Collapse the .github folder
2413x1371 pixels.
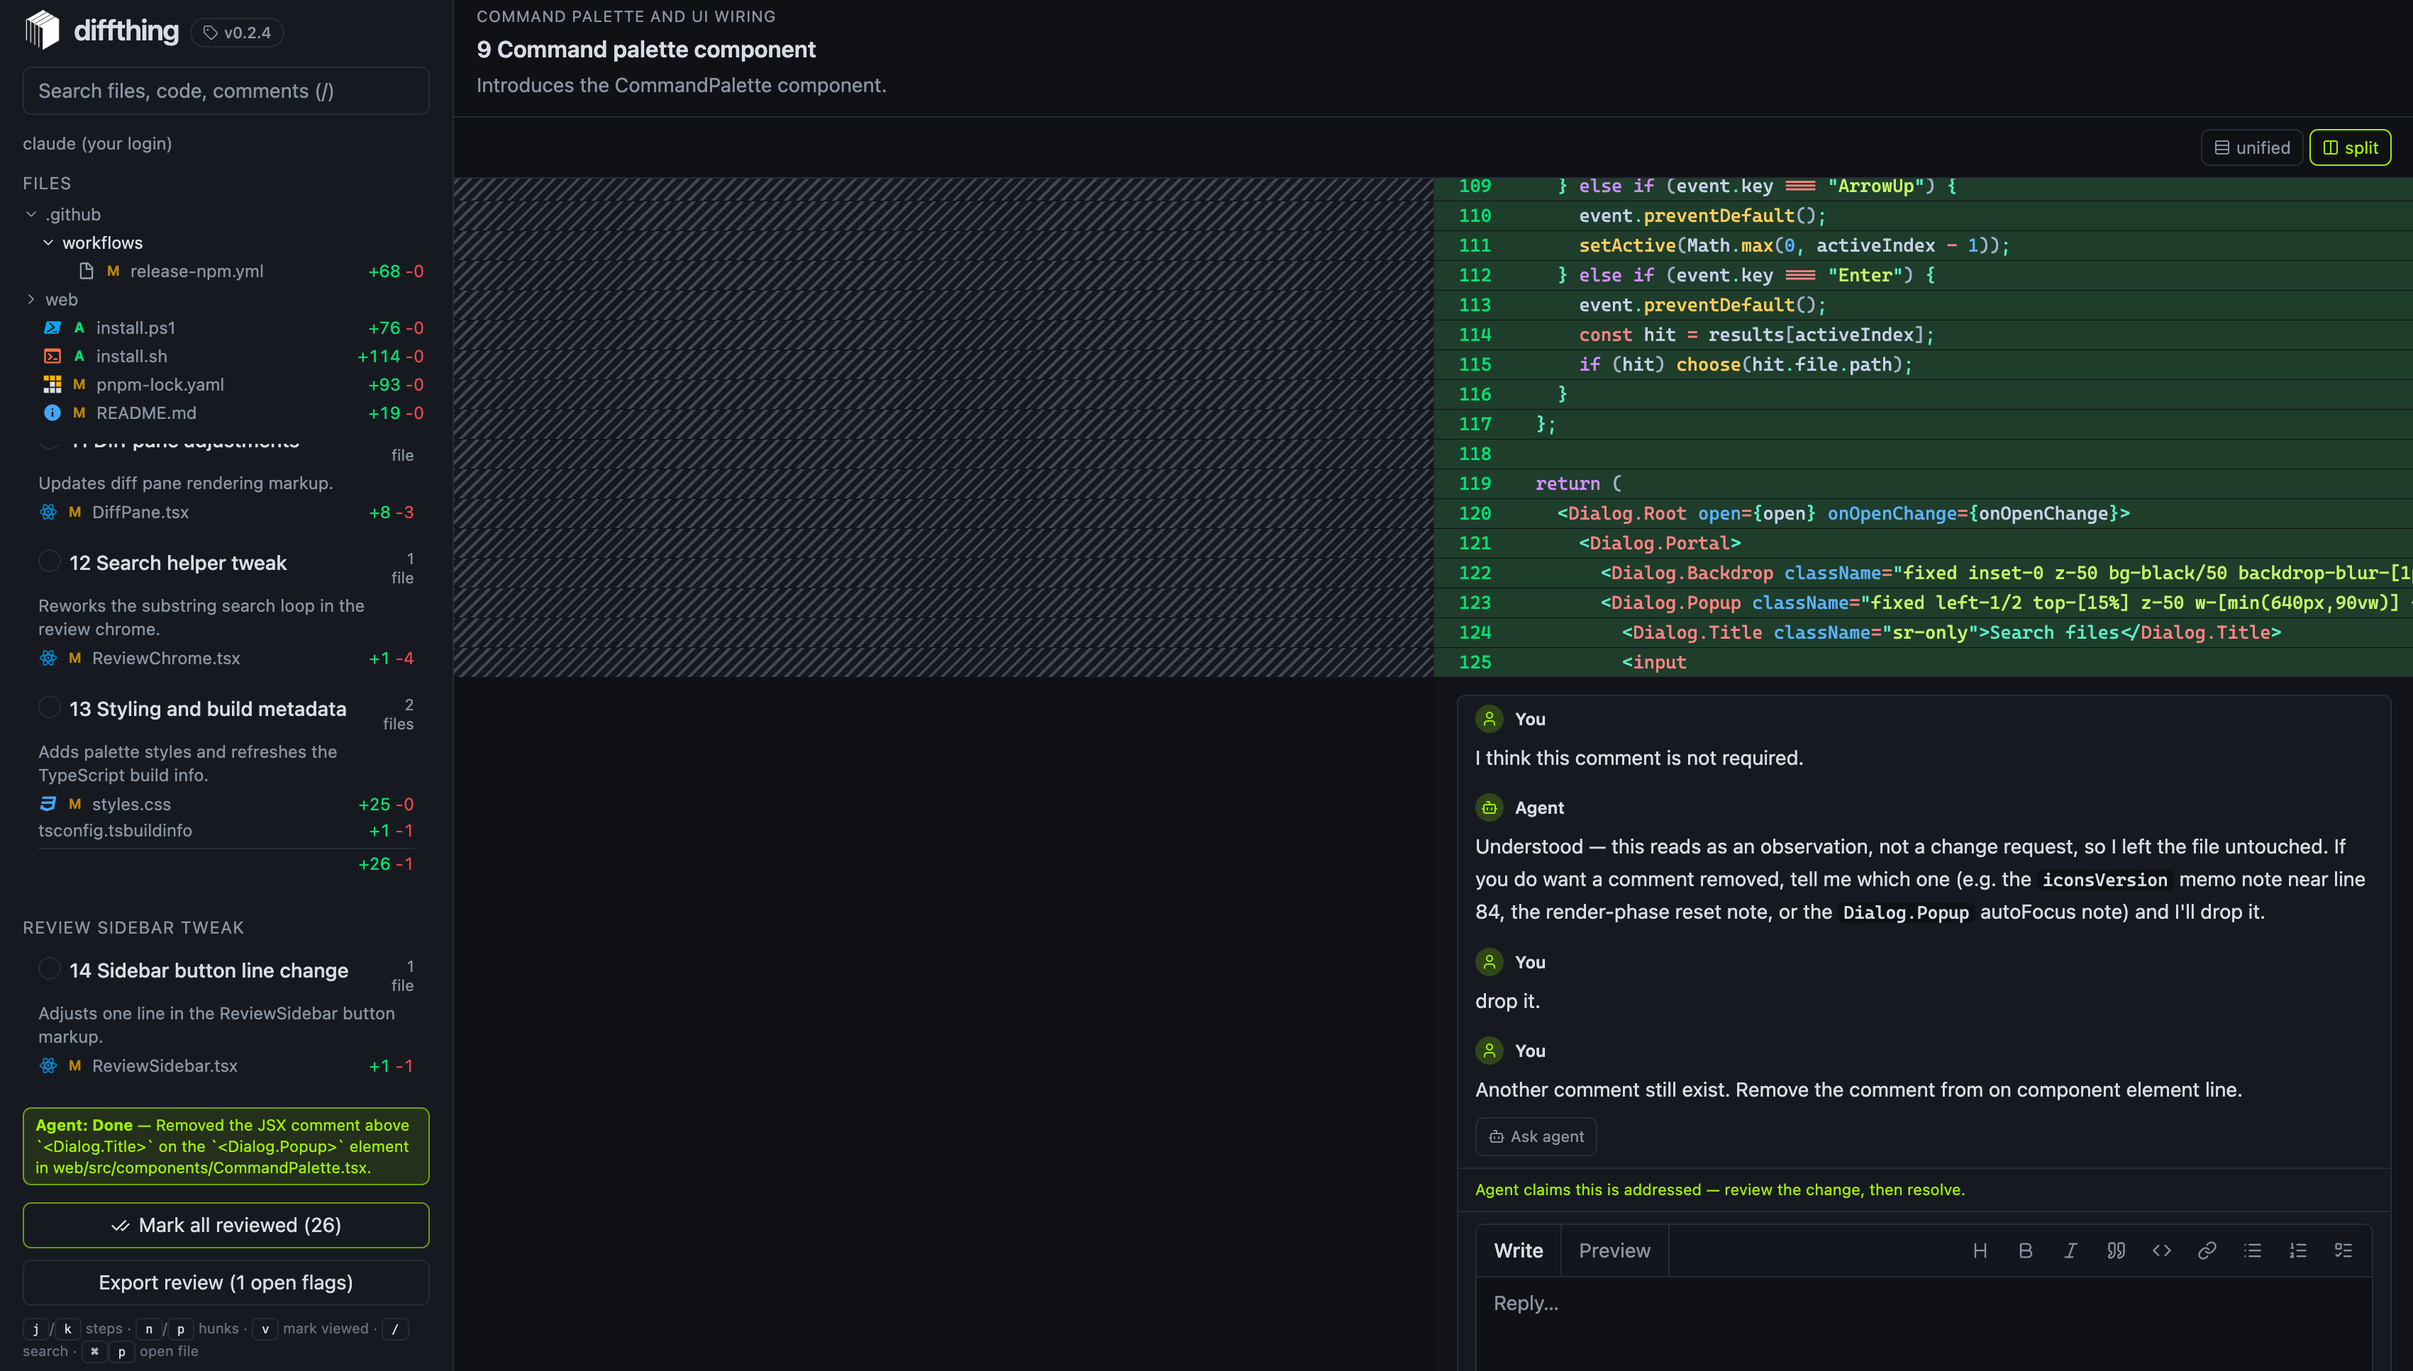31,215
